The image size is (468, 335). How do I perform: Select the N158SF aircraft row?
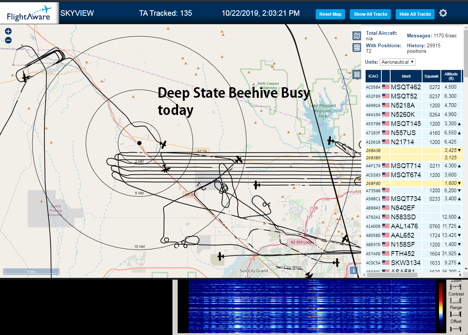tap(414, 244)
